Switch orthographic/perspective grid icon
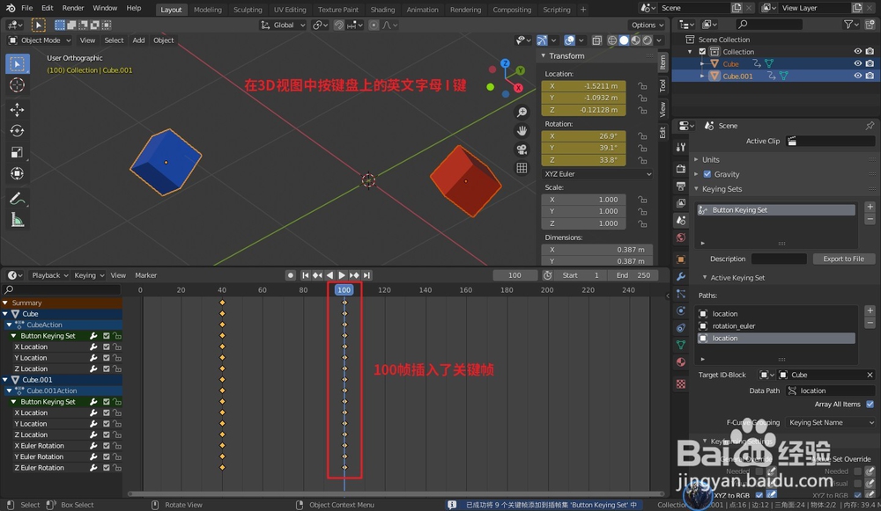881x511 pixels. coord(522,168)
